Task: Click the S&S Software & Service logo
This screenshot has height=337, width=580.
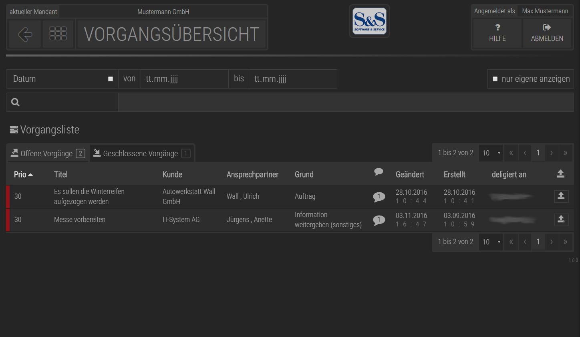Action: click(369, 21)
